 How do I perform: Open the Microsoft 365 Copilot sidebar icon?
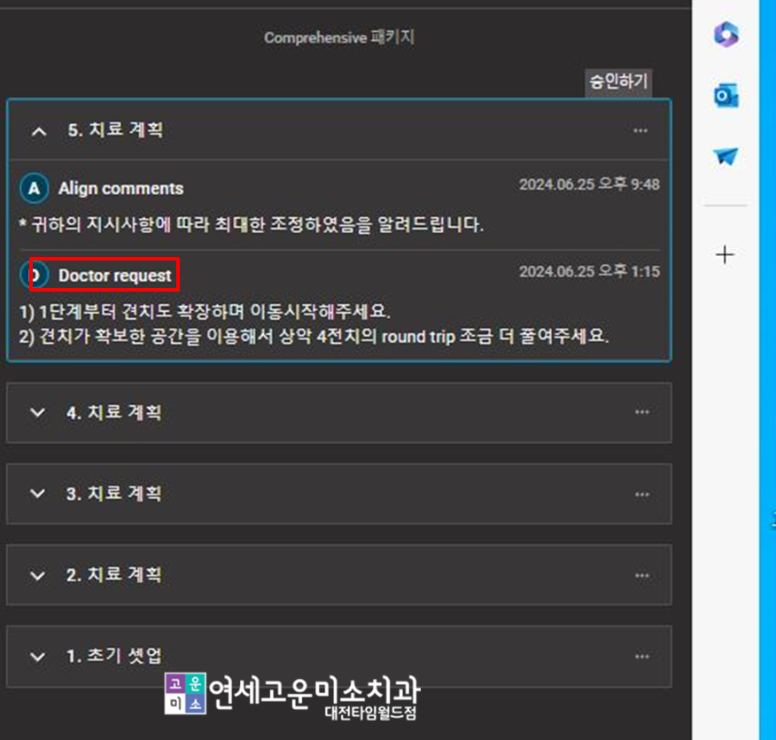point(726,35)
